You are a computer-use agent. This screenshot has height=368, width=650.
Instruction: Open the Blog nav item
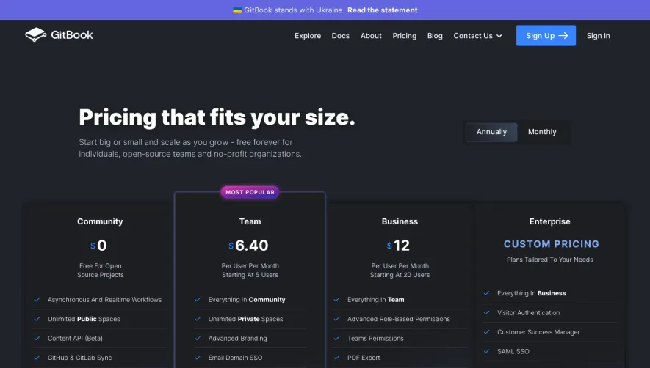tap(435, 36)
